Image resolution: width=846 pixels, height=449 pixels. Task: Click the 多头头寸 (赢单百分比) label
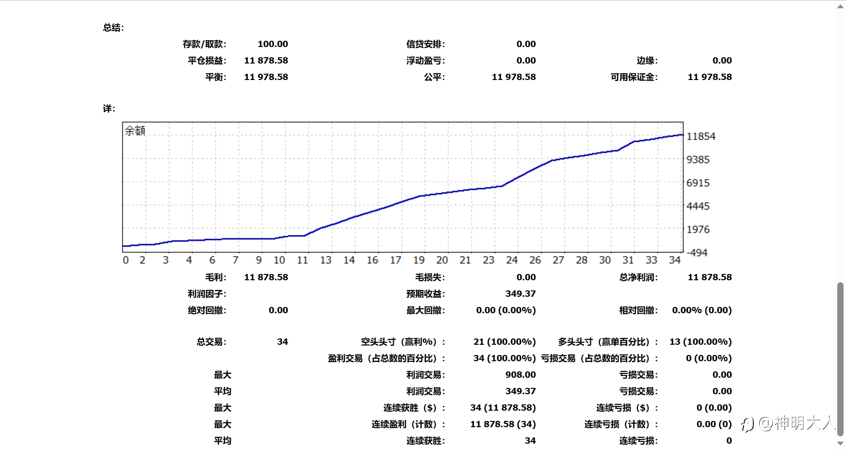[608, 342]
